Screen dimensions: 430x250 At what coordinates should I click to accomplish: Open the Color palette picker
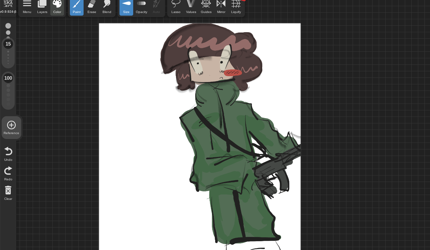(57, 7)
